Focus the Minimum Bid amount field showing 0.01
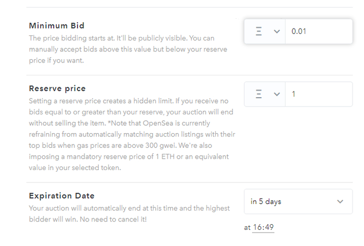 point(318,31)
